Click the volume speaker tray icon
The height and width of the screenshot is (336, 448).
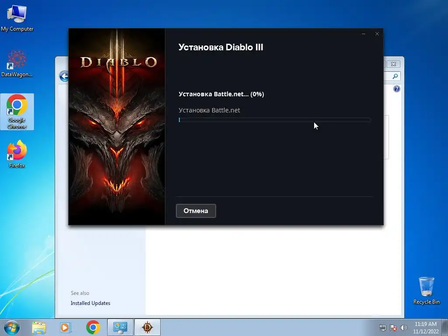tap(403, 328)
